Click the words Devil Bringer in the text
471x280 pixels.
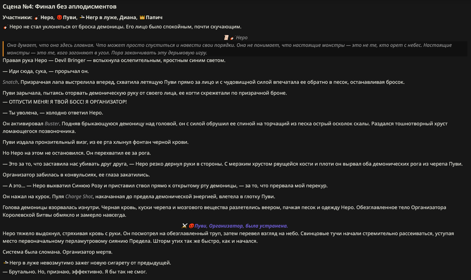coord(70,60)
